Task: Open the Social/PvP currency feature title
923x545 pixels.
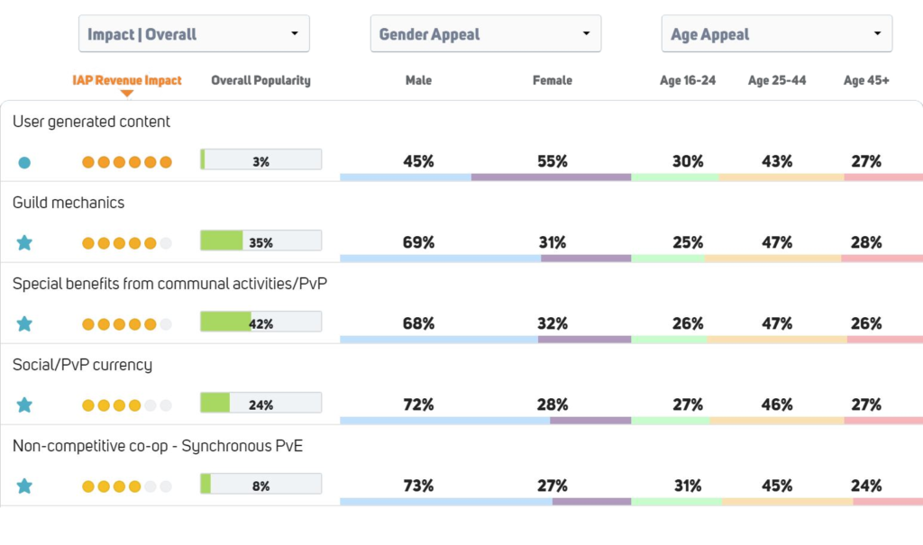Action: (82, 365)
